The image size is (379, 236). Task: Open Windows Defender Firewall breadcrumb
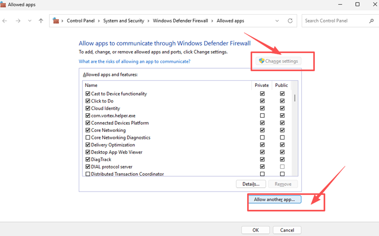pyautogui.click(x=180, y=21)
